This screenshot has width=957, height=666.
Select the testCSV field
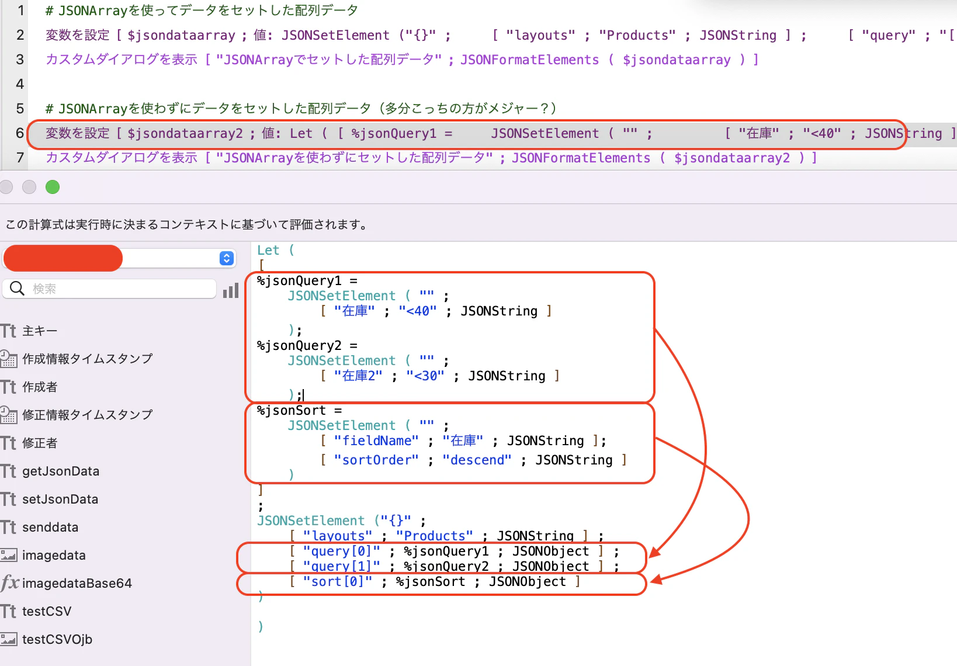[x=47, y=612]
